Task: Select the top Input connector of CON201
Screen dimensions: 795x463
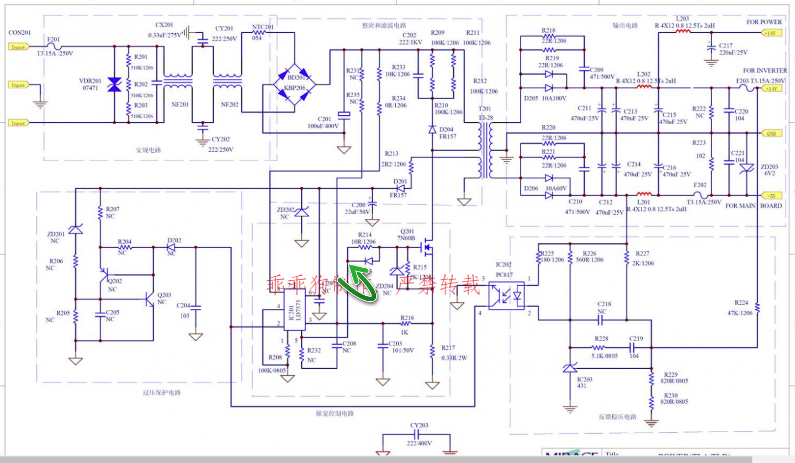Action: 18,47
